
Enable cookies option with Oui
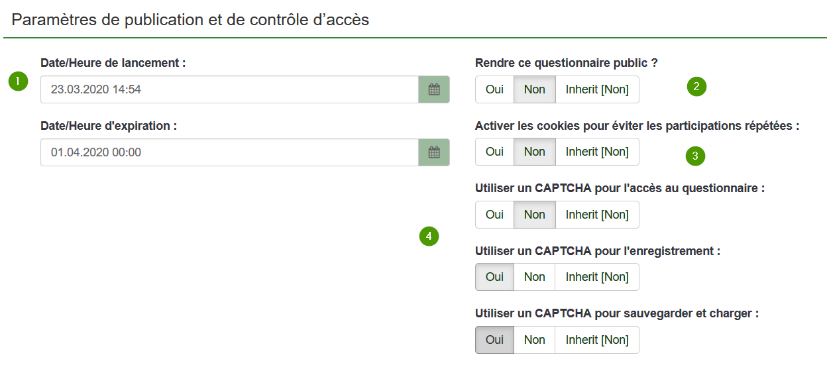pyautogui.click(x=494, y=152)
